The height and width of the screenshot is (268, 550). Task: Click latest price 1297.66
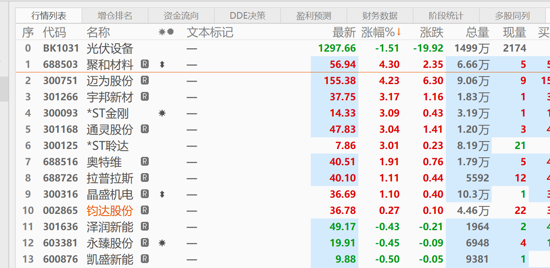pos(337,48)
